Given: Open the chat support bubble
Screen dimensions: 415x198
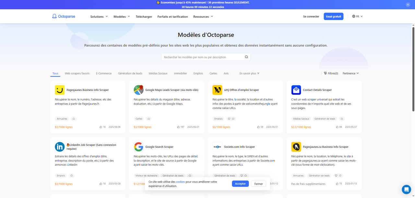Looking at the screenshot, I should coord(406,189).
